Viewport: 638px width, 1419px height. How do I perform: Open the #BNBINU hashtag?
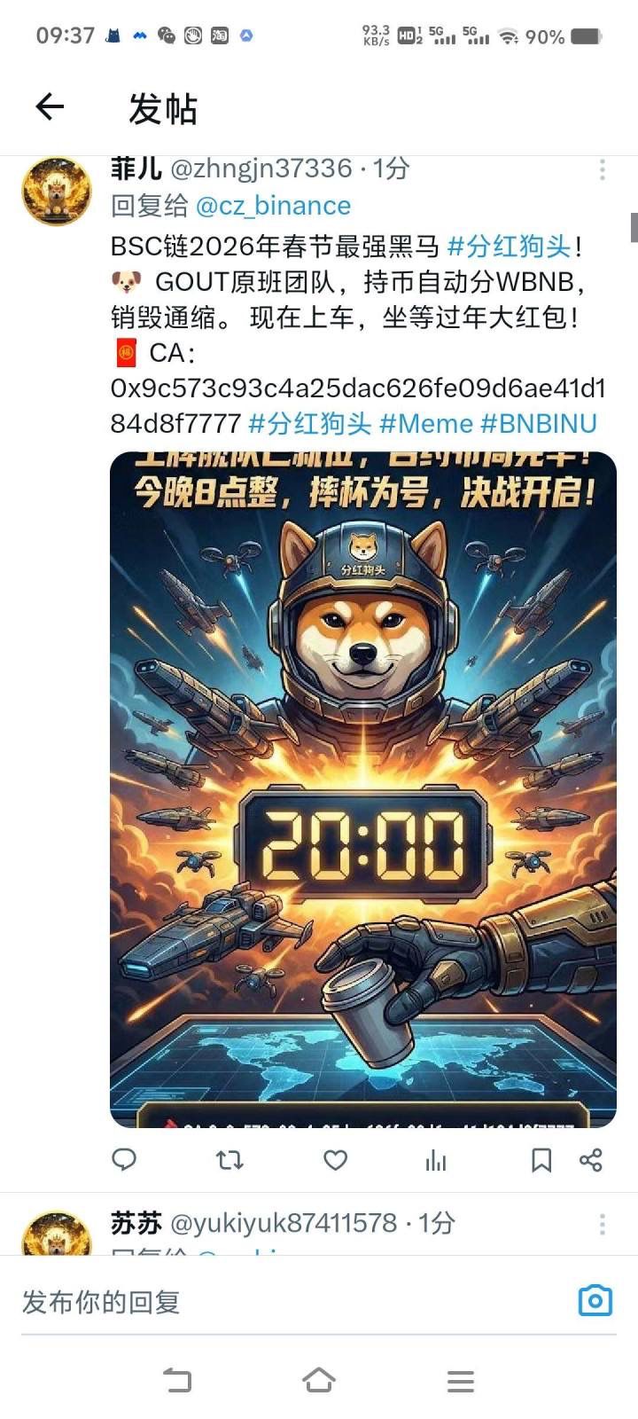point(539,423)
